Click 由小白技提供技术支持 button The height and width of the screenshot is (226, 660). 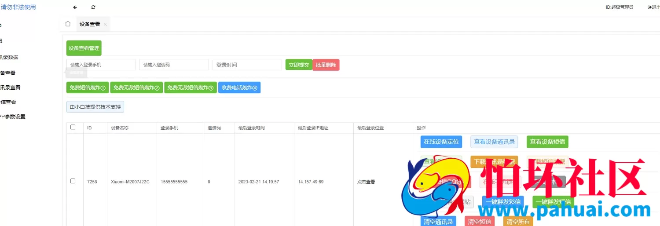pos(95,107)
